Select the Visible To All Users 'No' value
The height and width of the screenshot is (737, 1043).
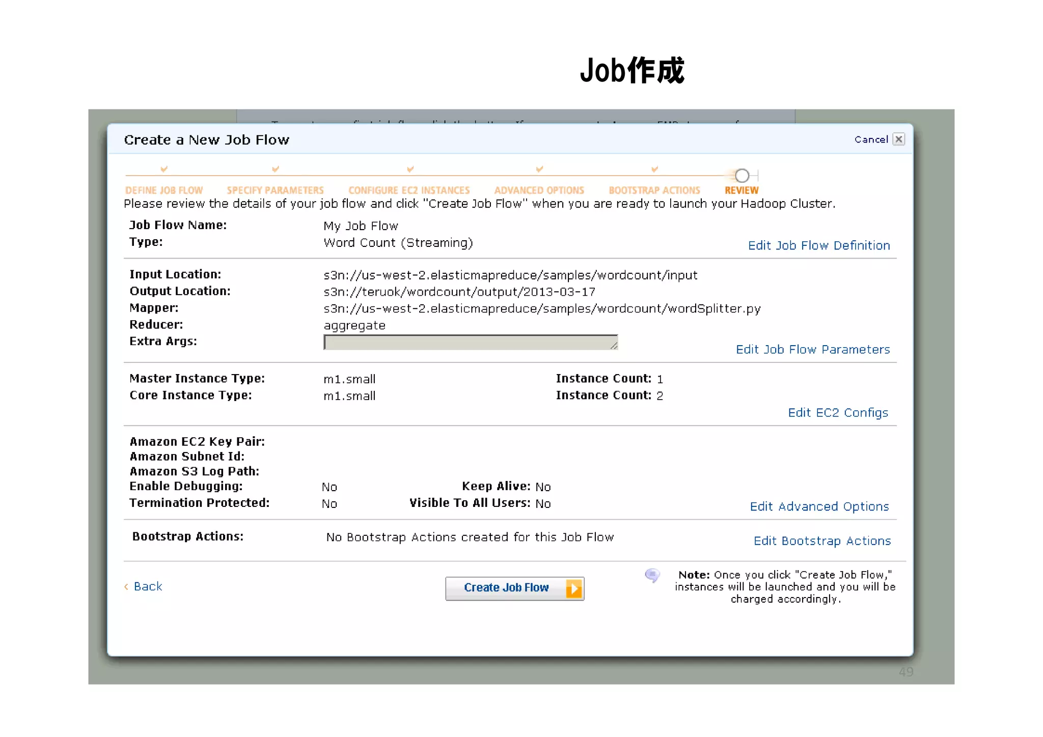click(x=543, y=504)
